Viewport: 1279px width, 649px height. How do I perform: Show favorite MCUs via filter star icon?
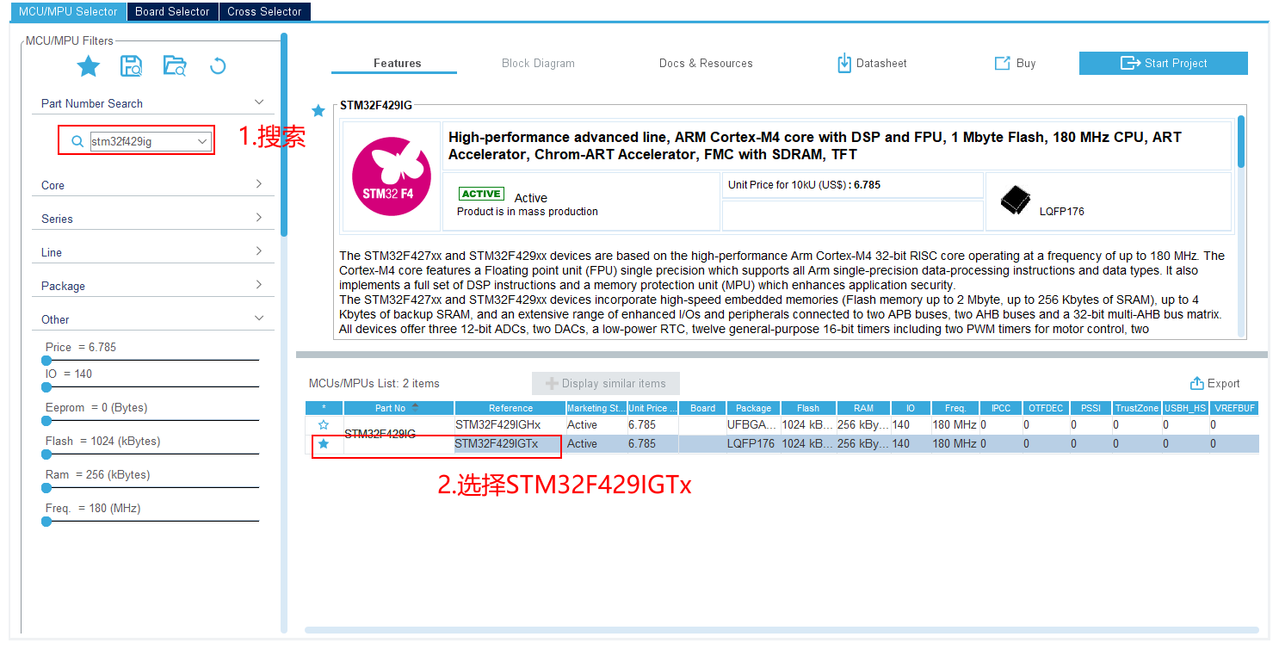(x=89, y=66)
